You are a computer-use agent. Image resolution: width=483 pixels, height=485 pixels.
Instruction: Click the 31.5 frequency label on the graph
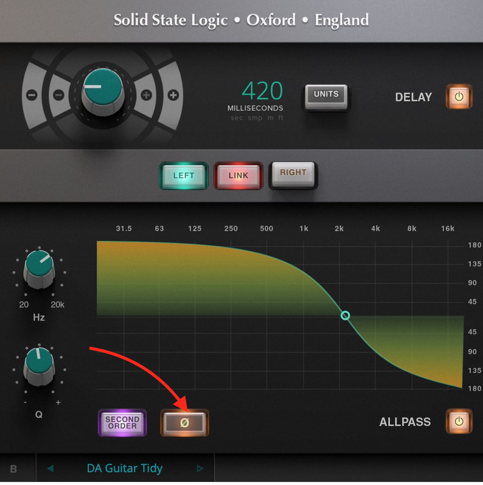123,229
